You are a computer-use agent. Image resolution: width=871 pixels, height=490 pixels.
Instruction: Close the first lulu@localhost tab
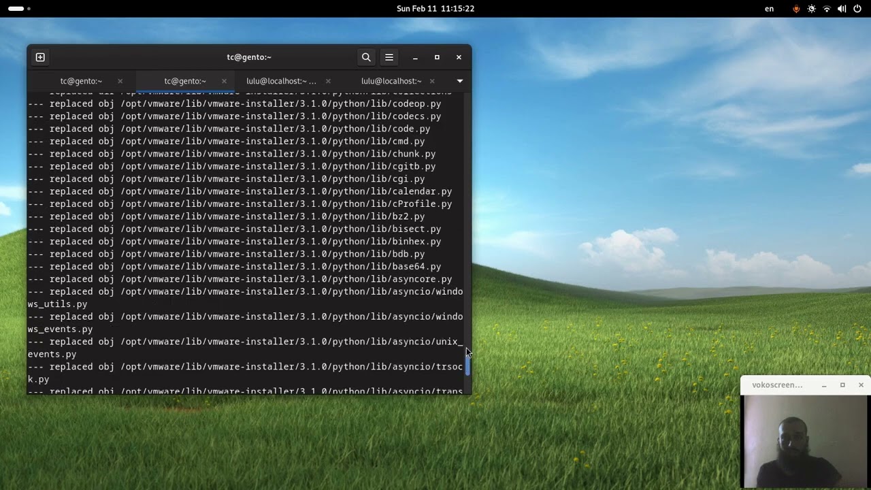(x=328, y=81)
